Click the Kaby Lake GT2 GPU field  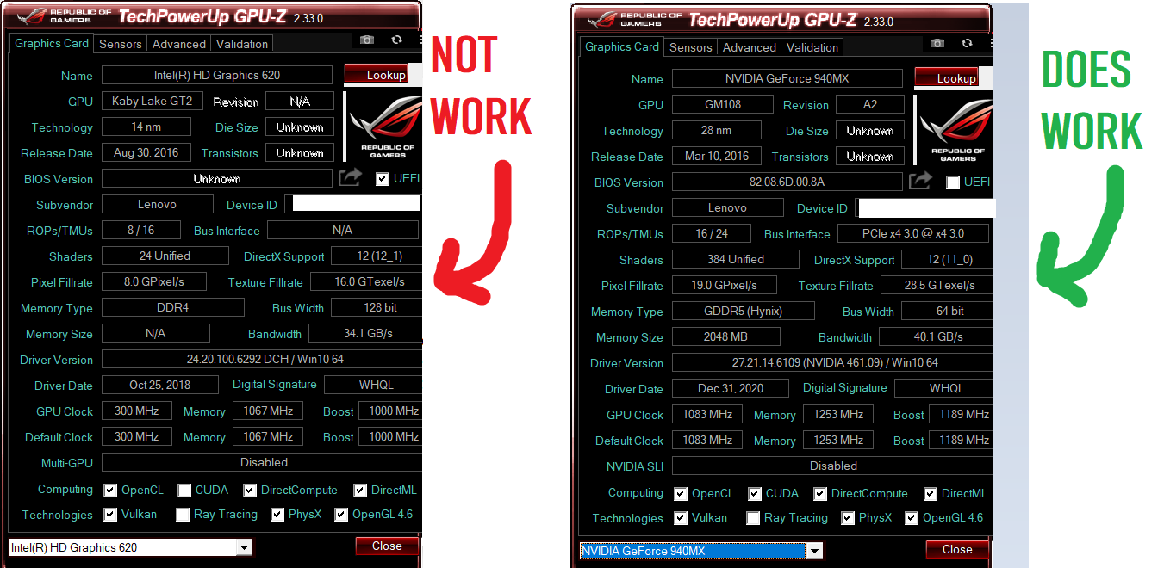coord(153,101)
